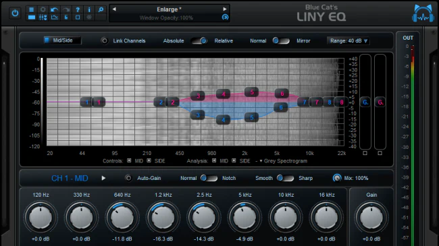Click the Window Opacity:100% text
The width and height of the screenshot is (439, 246).
166,18
